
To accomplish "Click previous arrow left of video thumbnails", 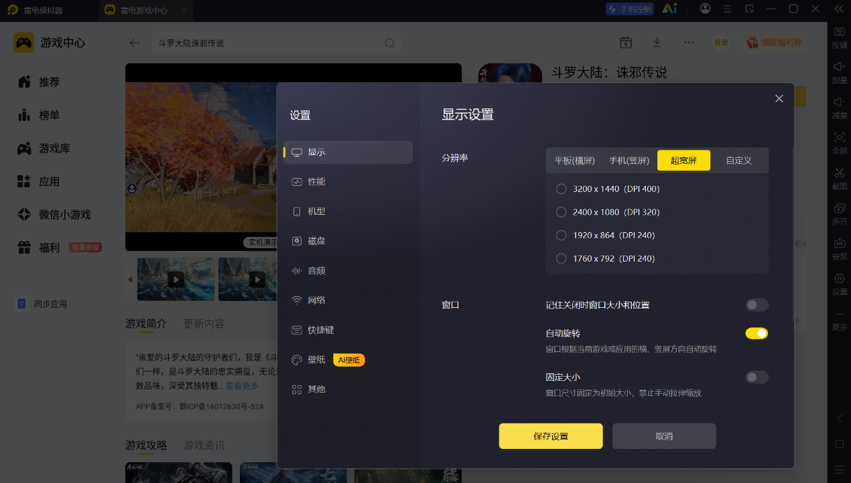I will click(x=130, y=279).
